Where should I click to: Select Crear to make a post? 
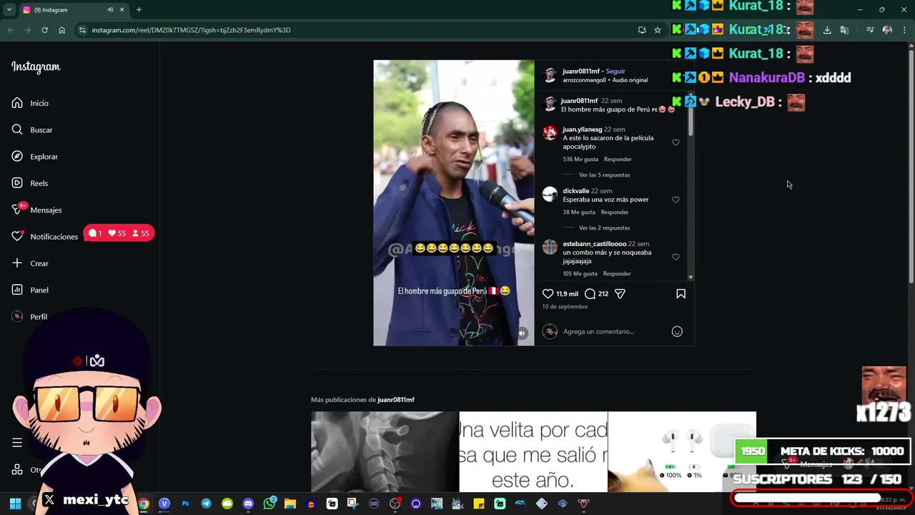(x=30, y=263)
